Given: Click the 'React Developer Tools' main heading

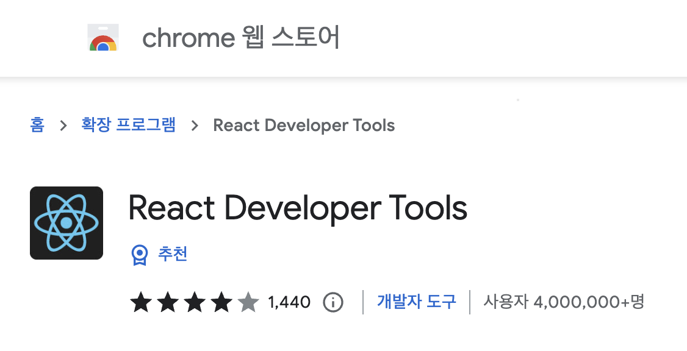Looking at the screenshot, I should (x=298, y=208).
